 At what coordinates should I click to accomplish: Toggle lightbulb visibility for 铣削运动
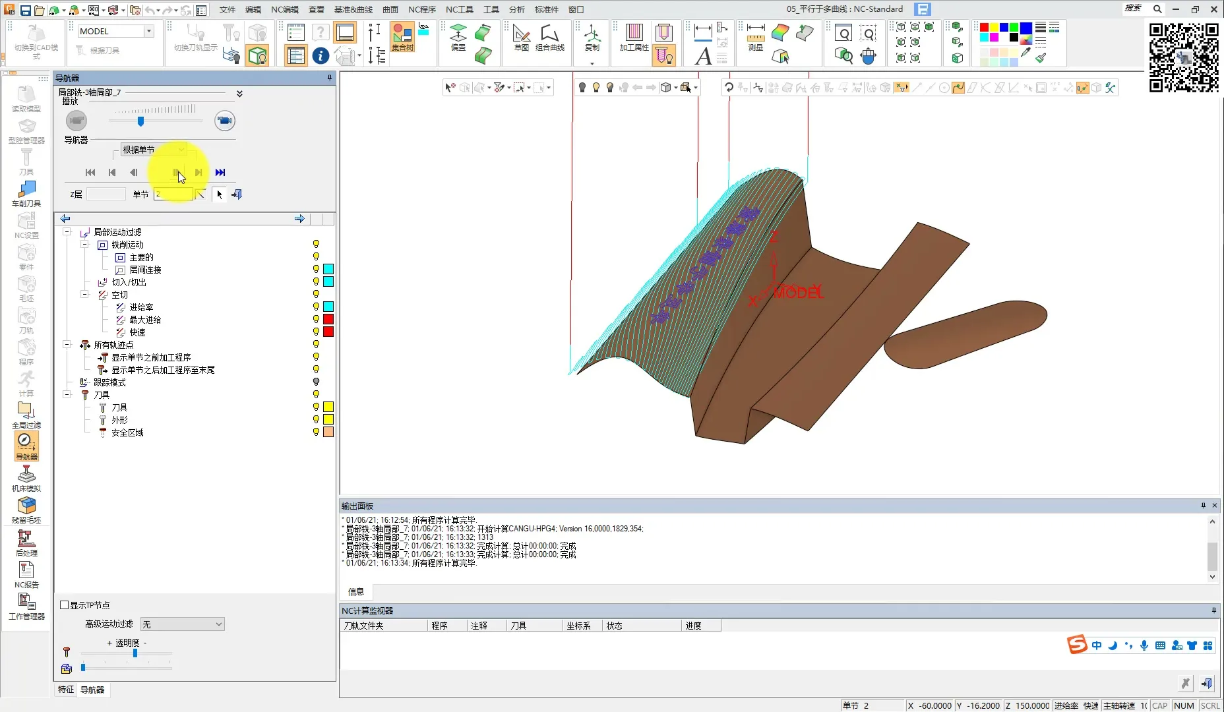click(x=316, y=245)
